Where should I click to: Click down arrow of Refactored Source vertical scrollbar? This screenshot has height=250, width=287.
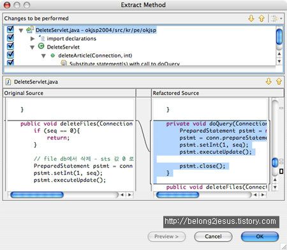click(275, 187)
